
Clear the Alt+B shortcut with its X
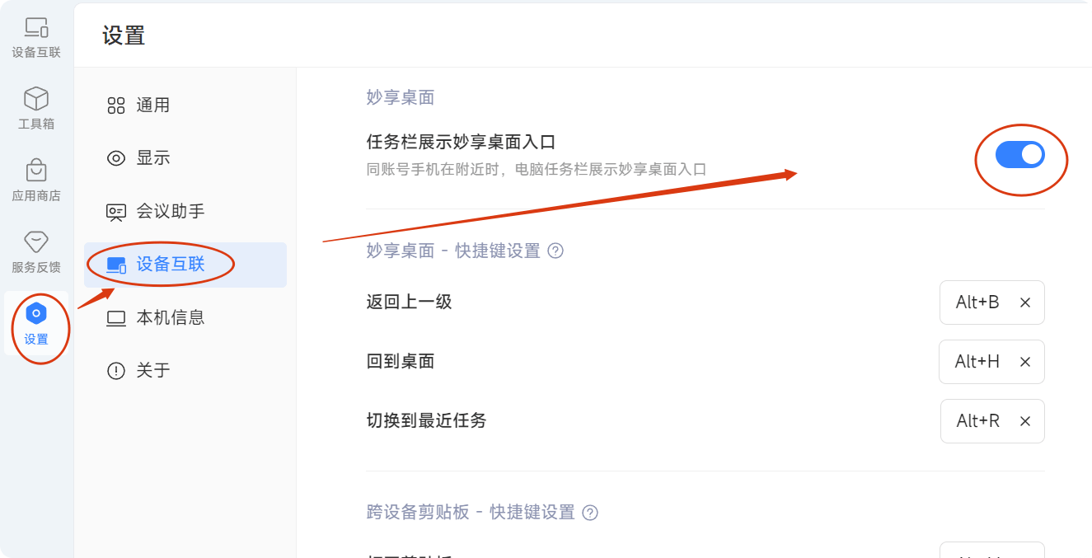(x=1025, y=302)
